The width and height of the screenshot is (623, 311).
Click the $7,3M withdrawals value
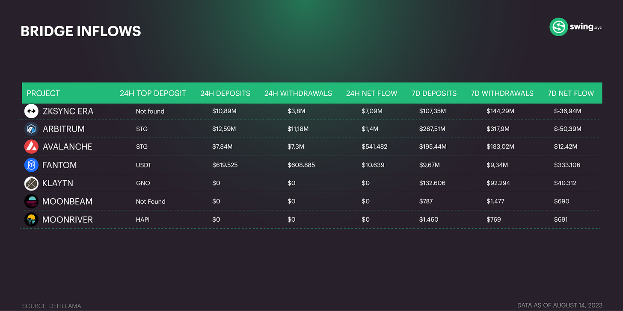[x=296, y=147]
